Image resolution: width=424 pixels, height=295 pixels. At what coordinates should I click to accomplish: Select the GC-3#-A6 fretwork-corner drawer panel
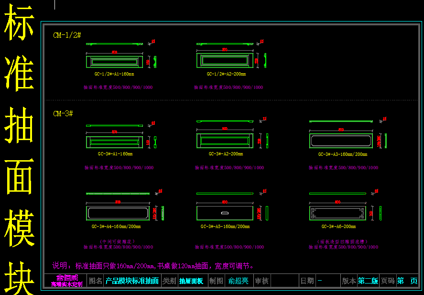click(x=341, y=213)
